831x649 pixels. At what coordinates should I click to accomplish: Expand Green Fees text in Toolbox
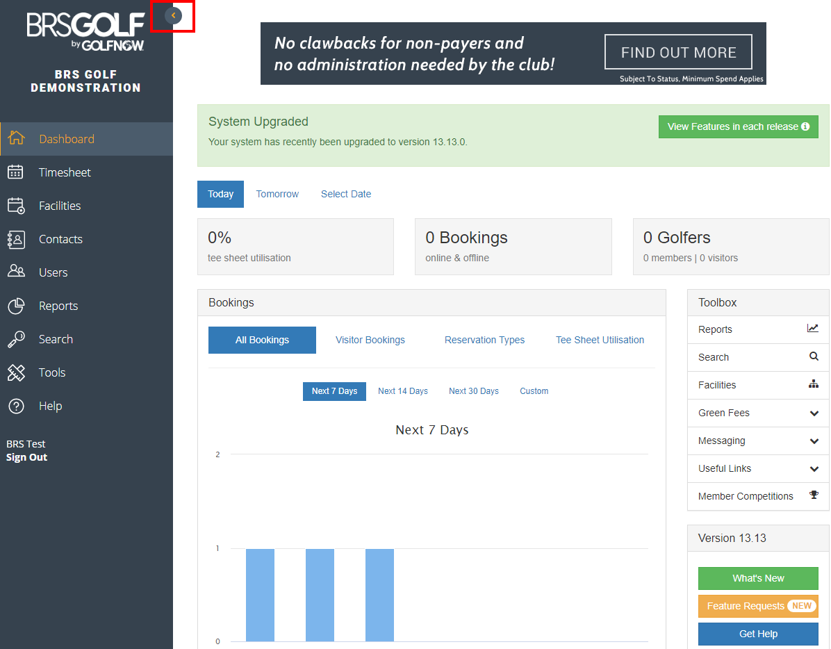724,413
